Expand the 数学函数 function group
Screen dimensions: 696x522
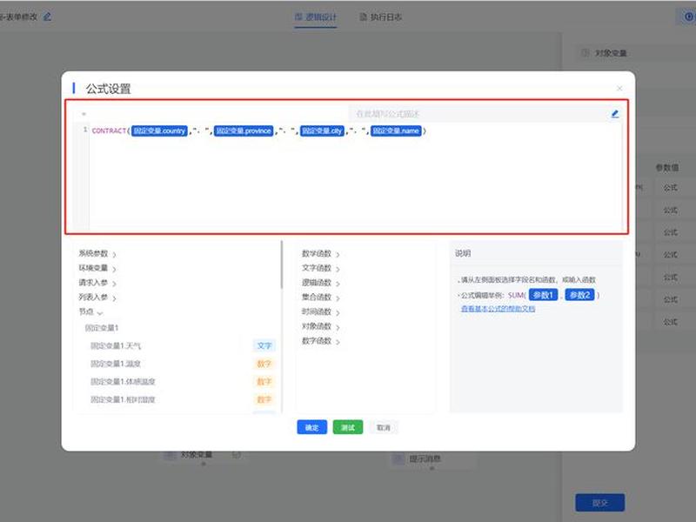[x=321, y=254]
